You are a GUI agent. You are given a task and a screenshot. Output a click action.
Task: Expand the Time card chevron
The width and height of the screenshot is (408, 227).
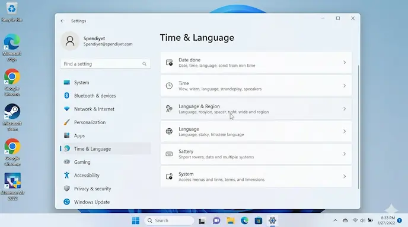[345, 86]
